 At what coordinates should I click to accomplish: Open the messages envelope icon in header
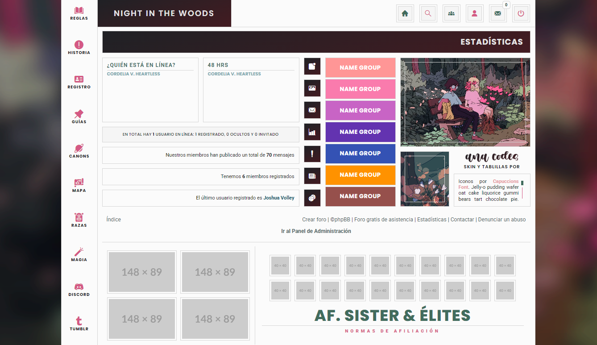tap(498, 13)
